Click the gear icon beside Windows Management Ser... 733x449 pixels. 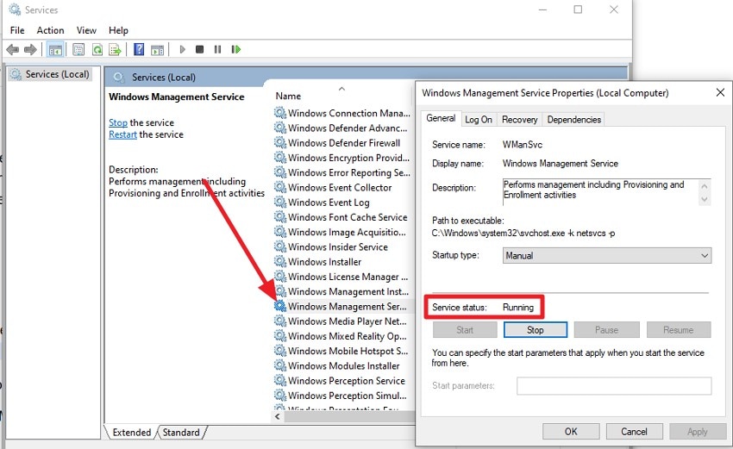click(x=280, y=306)
